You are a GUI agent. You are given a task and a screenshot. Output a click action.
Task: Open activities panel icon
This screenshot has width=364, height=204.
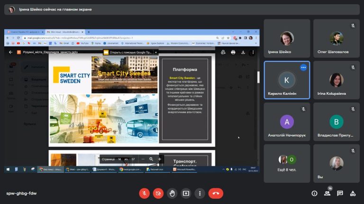point(353,193)
